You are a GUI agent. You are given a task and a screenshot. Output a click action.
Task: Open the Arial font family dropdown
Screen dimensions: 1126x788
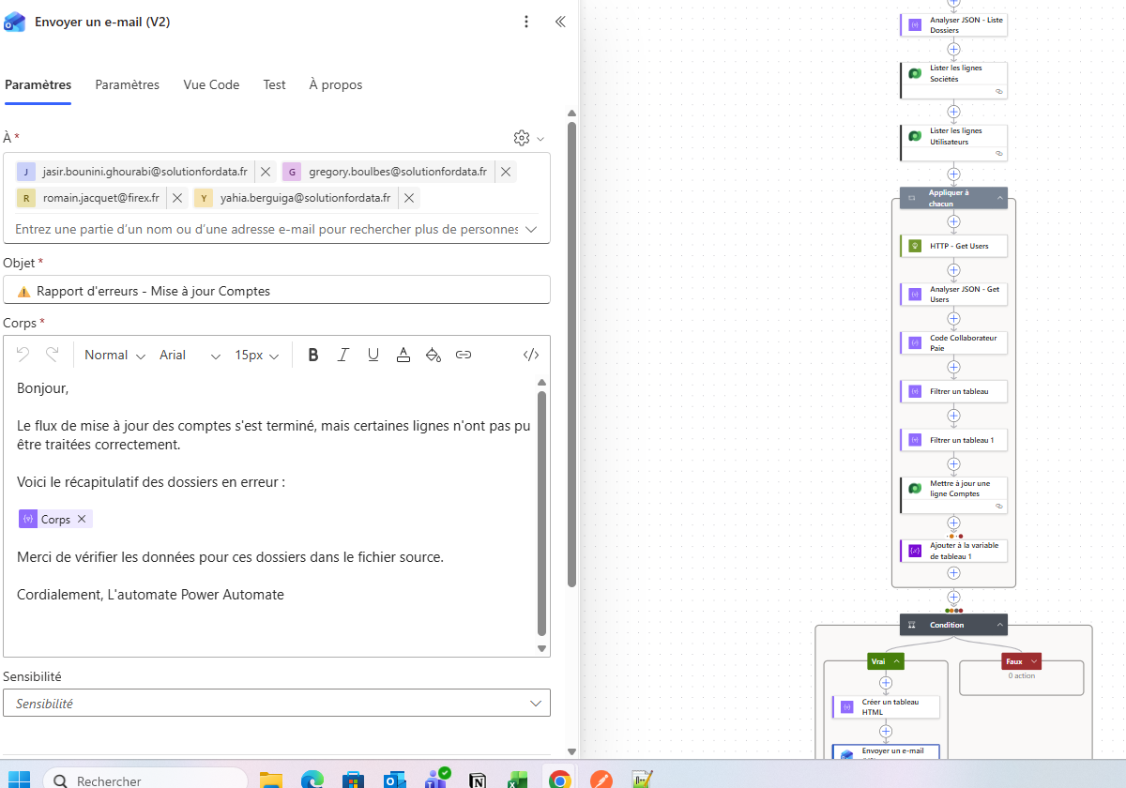tap(190, 355)
